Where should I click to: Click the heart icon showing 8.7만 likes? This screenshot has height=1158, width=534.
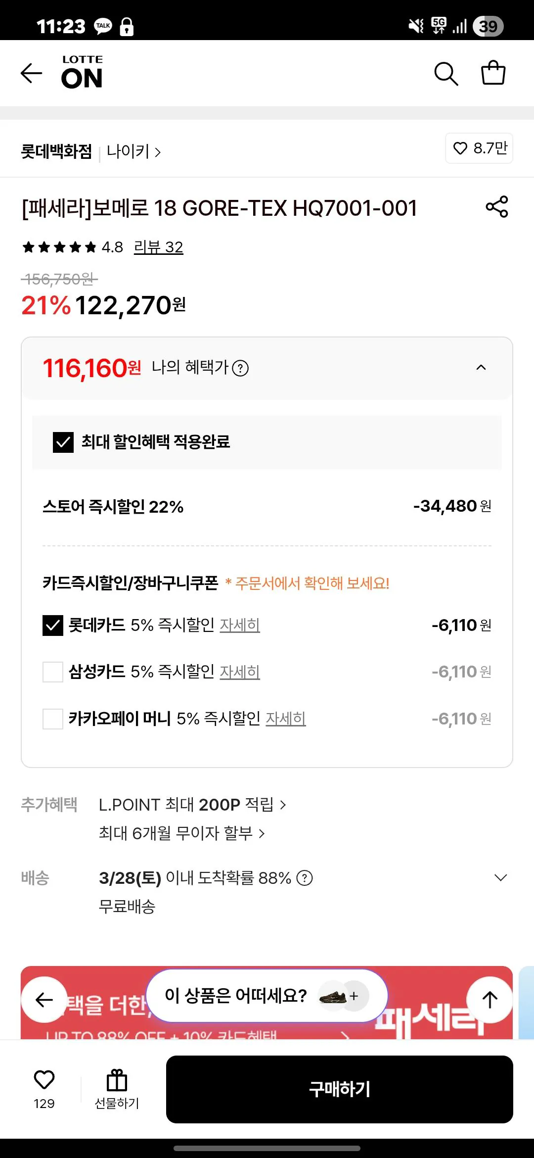pos(478,148)
